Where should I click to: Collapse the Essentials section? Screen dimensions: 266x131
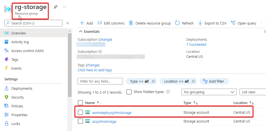(x=89, y=31)
